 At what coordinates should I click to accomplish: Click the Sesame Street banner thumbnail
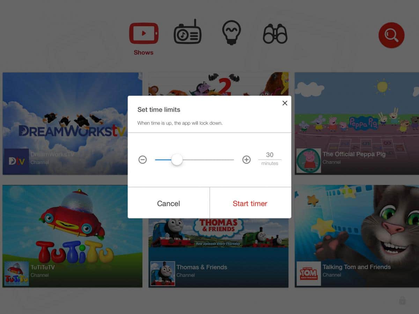(218, 84)
